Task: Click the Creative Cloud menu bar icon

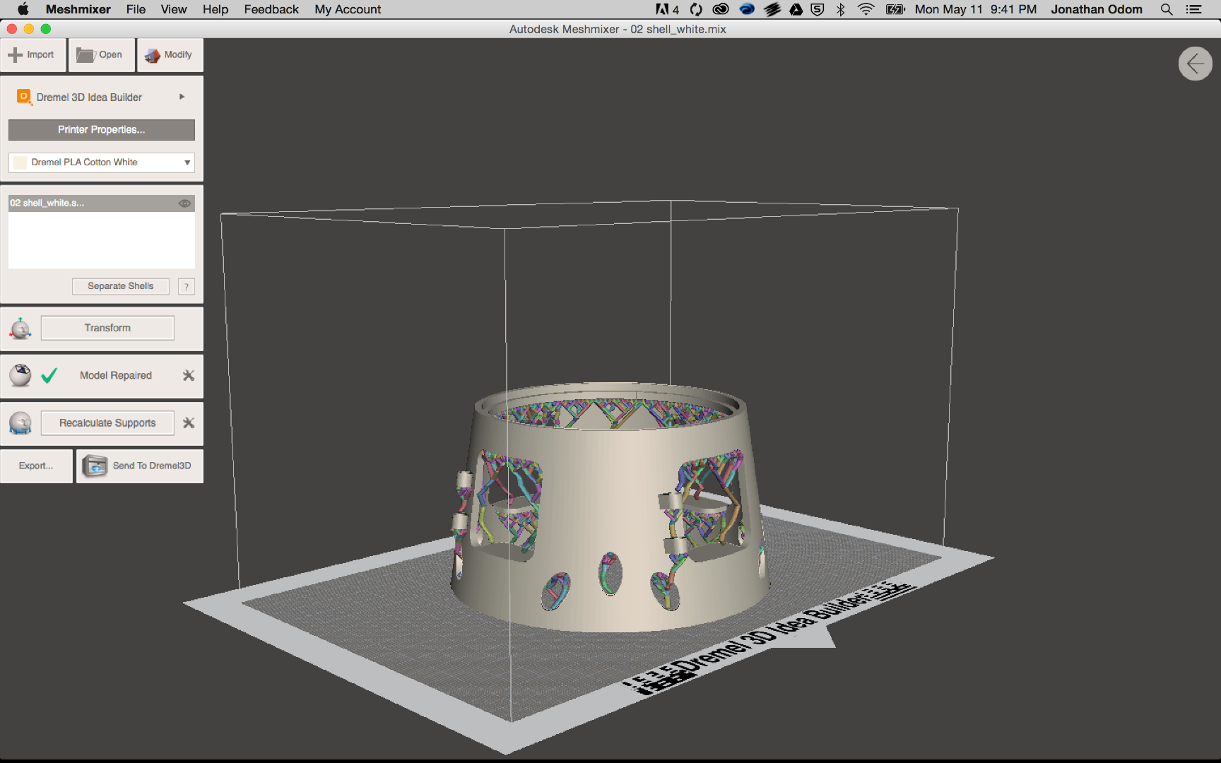Action: click(x=721, y=9)
